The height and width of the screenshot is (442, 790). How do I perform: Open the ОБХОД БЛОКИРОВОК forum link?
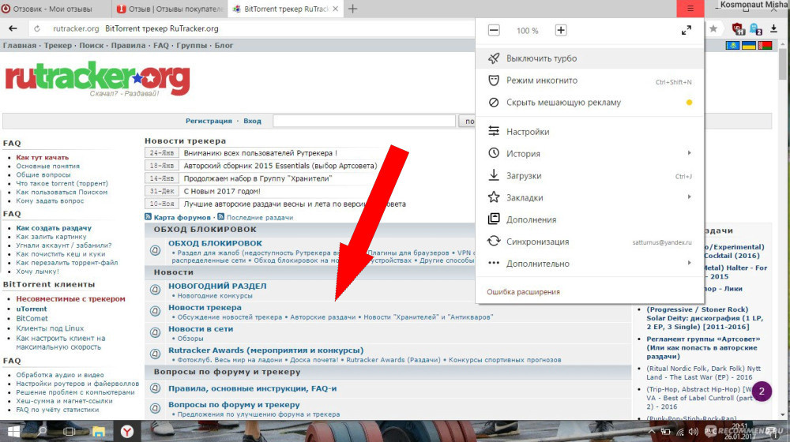[215, 243]
